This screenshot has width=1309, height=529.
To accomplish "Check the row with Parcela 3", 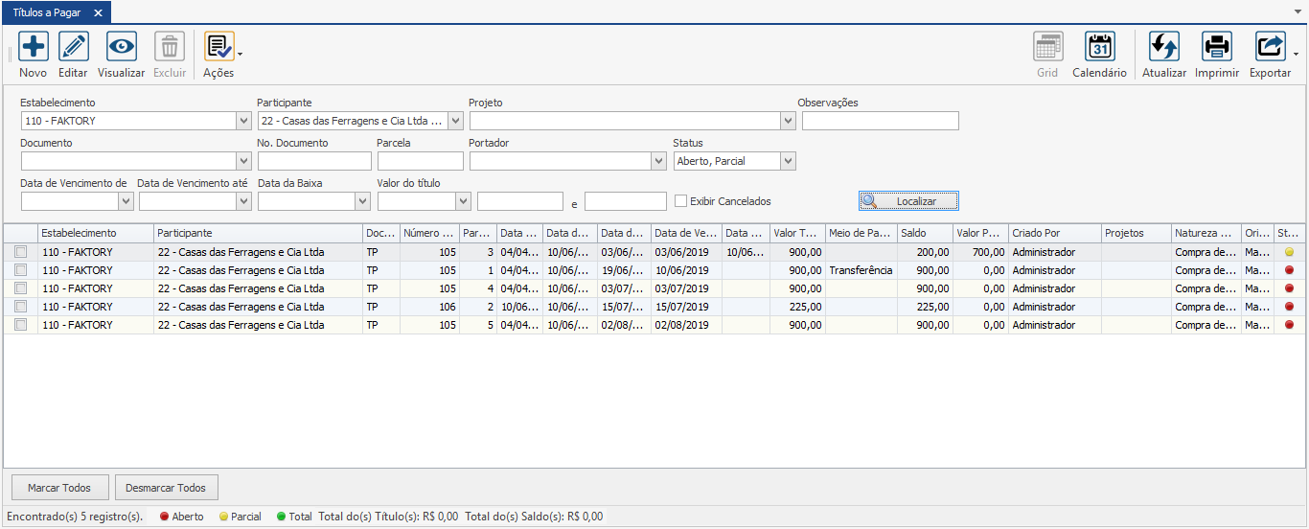I will 20,252.
